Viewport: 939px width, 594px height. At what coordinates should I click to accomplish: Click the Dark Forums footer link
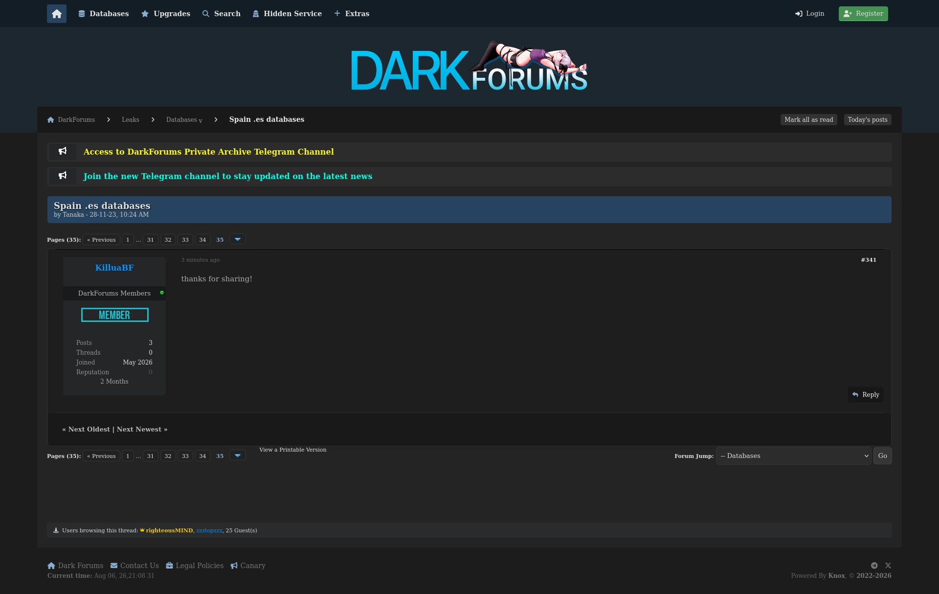[x=75, y=566]
